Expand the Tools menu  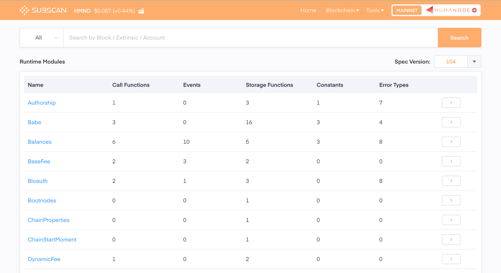375,10
